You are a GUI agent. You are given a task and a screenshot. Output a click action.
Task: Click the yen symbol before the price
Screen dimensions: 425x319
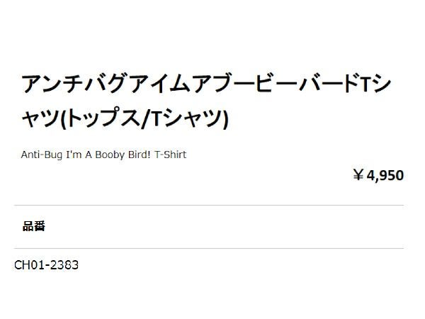[358, 175]
